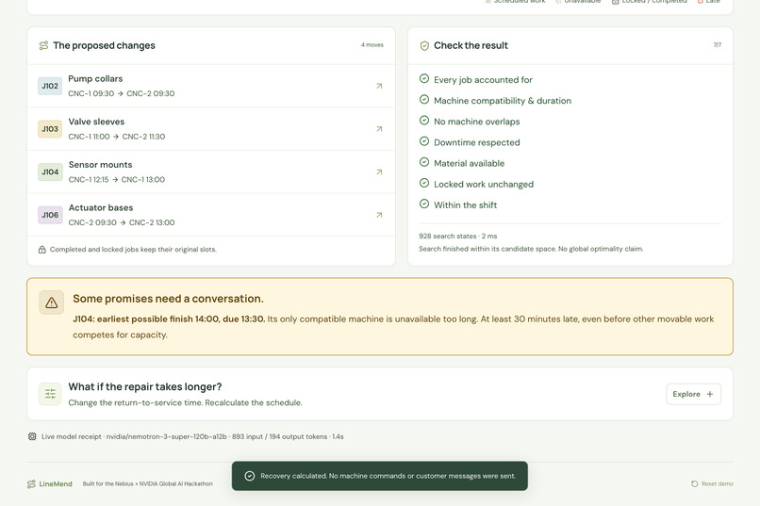Click the check icon for Locked work unchanged
Viewport: 760px width, 506px height.
[x=424, y=183]
